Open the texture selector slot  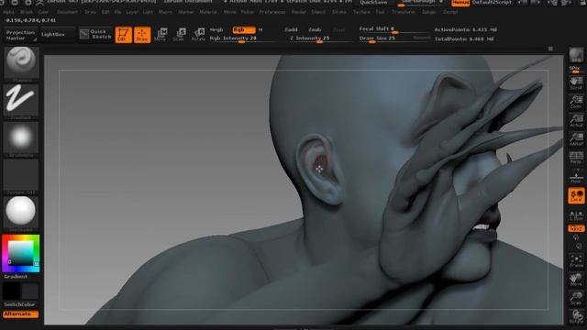[21, 176]
